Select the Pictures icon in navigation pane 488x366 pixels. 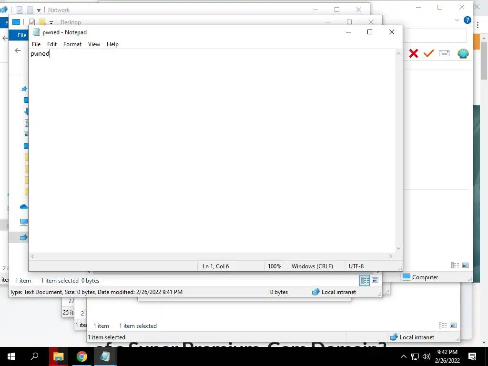[x=26, y=134]
